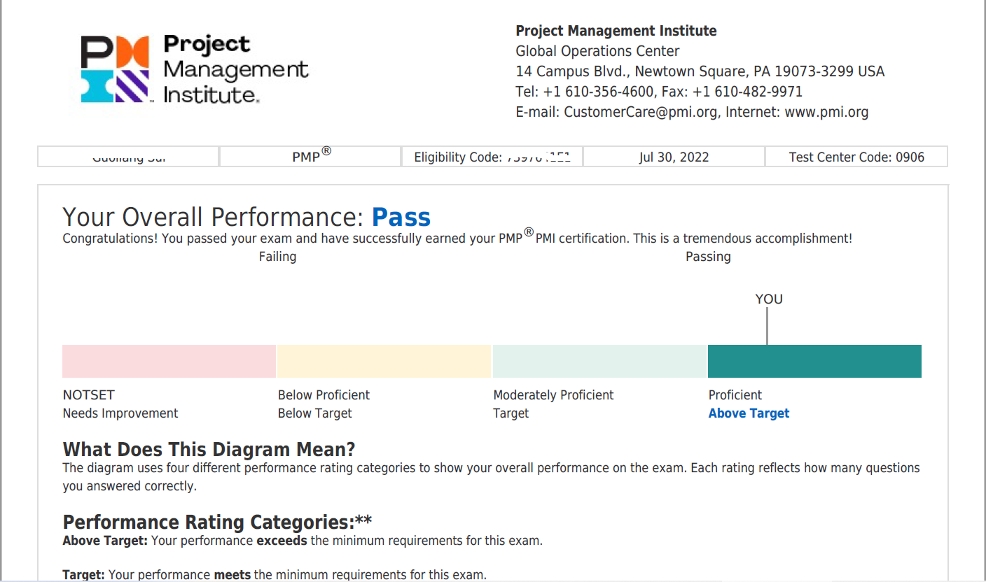Click the pink Needs Improvement bar segment
Viewport: 986px width, 582px height.
(x=169, y=361)
